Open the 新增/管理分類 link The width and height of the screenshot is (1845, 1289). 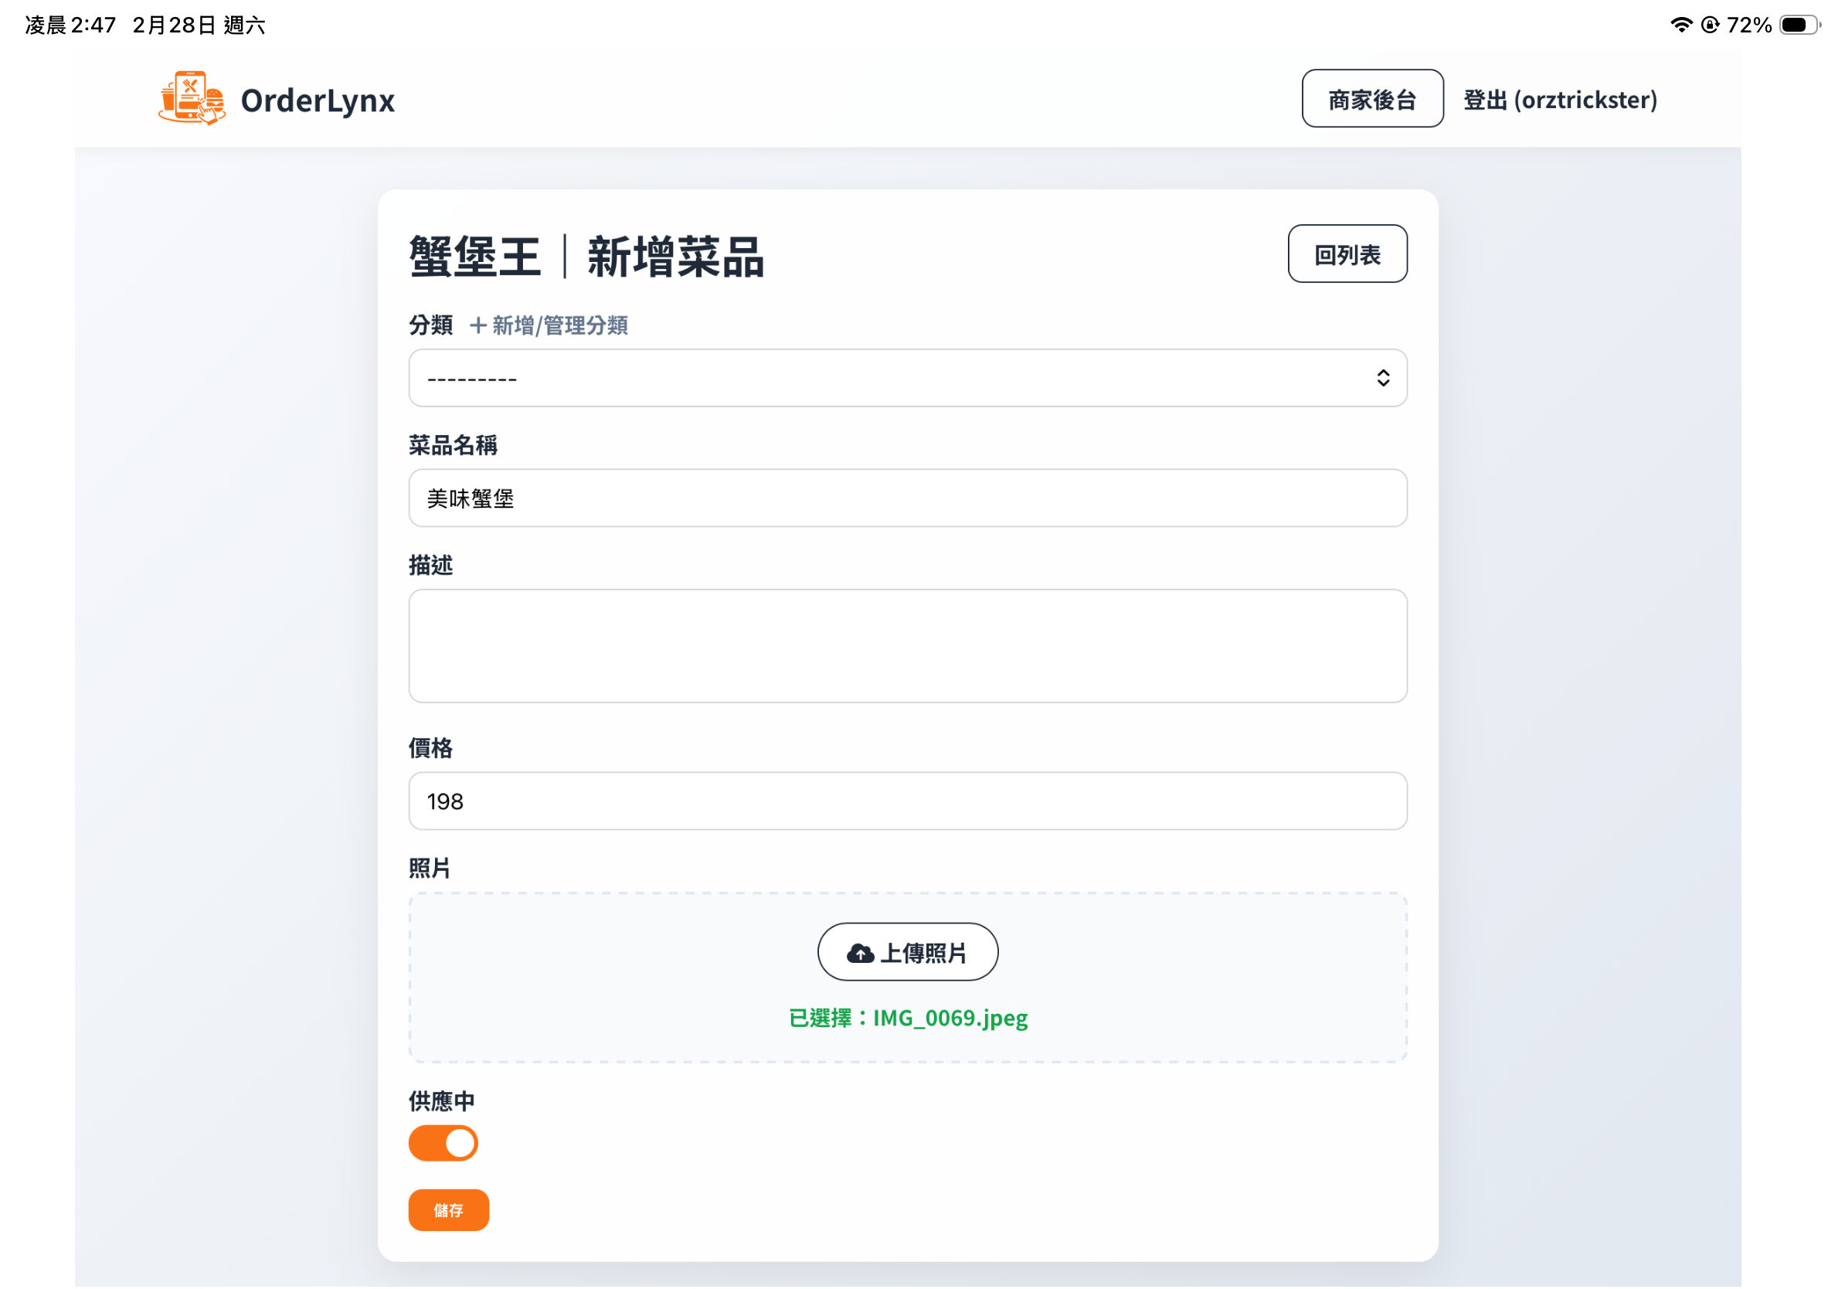(x=559, y=325)
